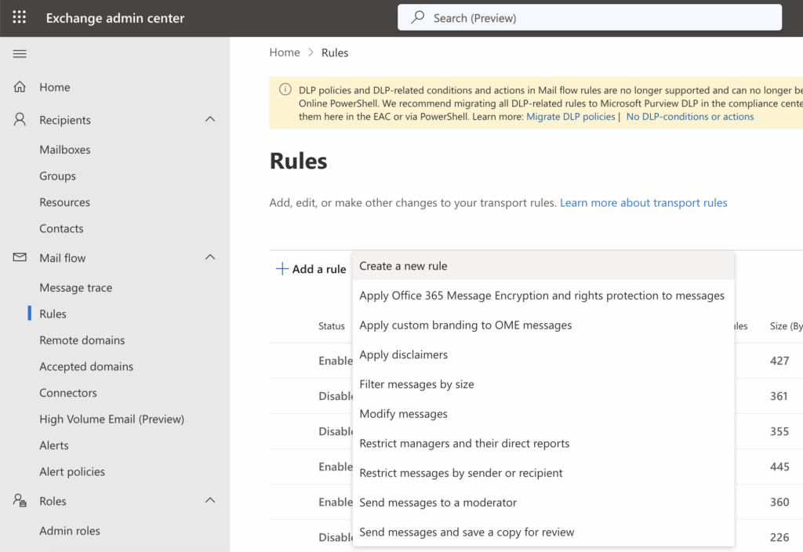This screenshot has height=552, width=803.
Task: Choose "Apply disclaimers" from the menu
Action: [x=403, y=354]
